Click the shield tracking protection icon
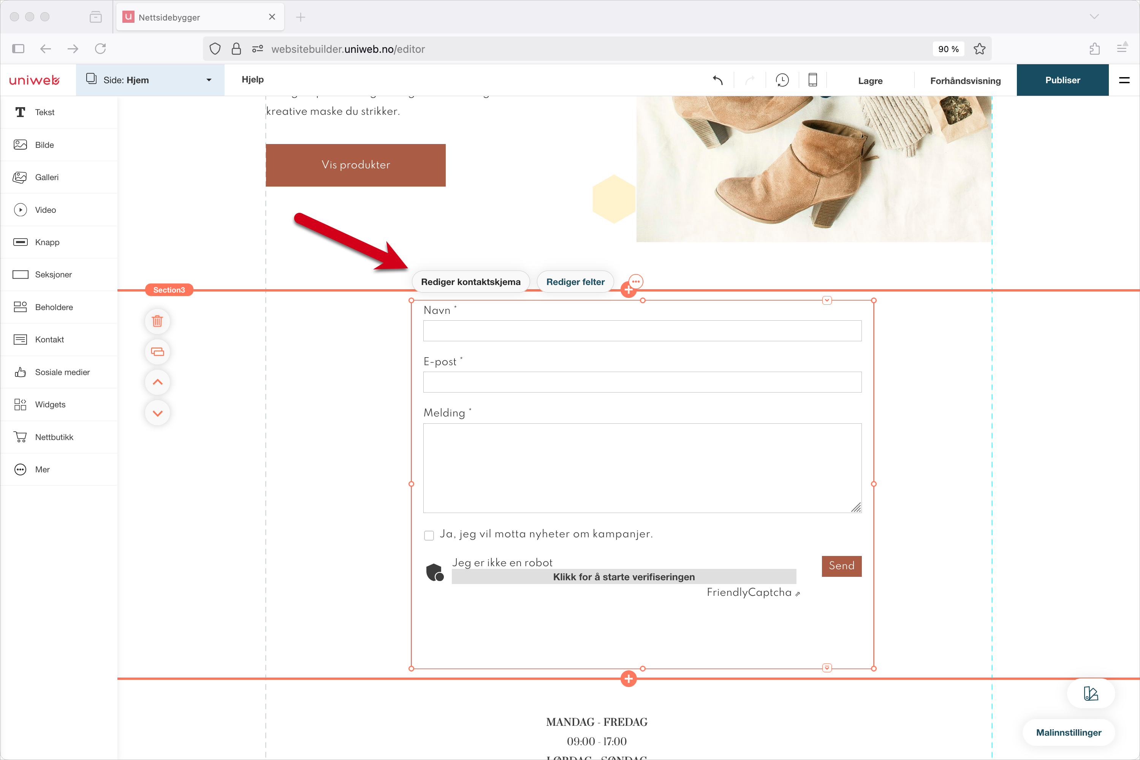 215,49
